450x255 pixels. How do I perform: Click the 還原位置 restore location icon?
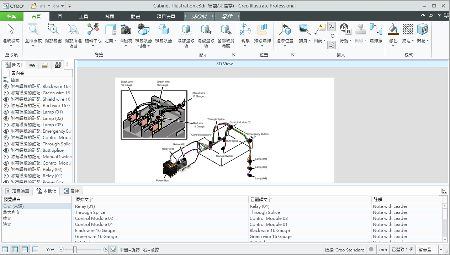point(285,30)
